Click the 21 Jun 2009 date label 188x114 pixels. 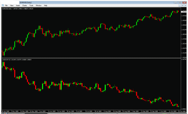coord(61,111)
